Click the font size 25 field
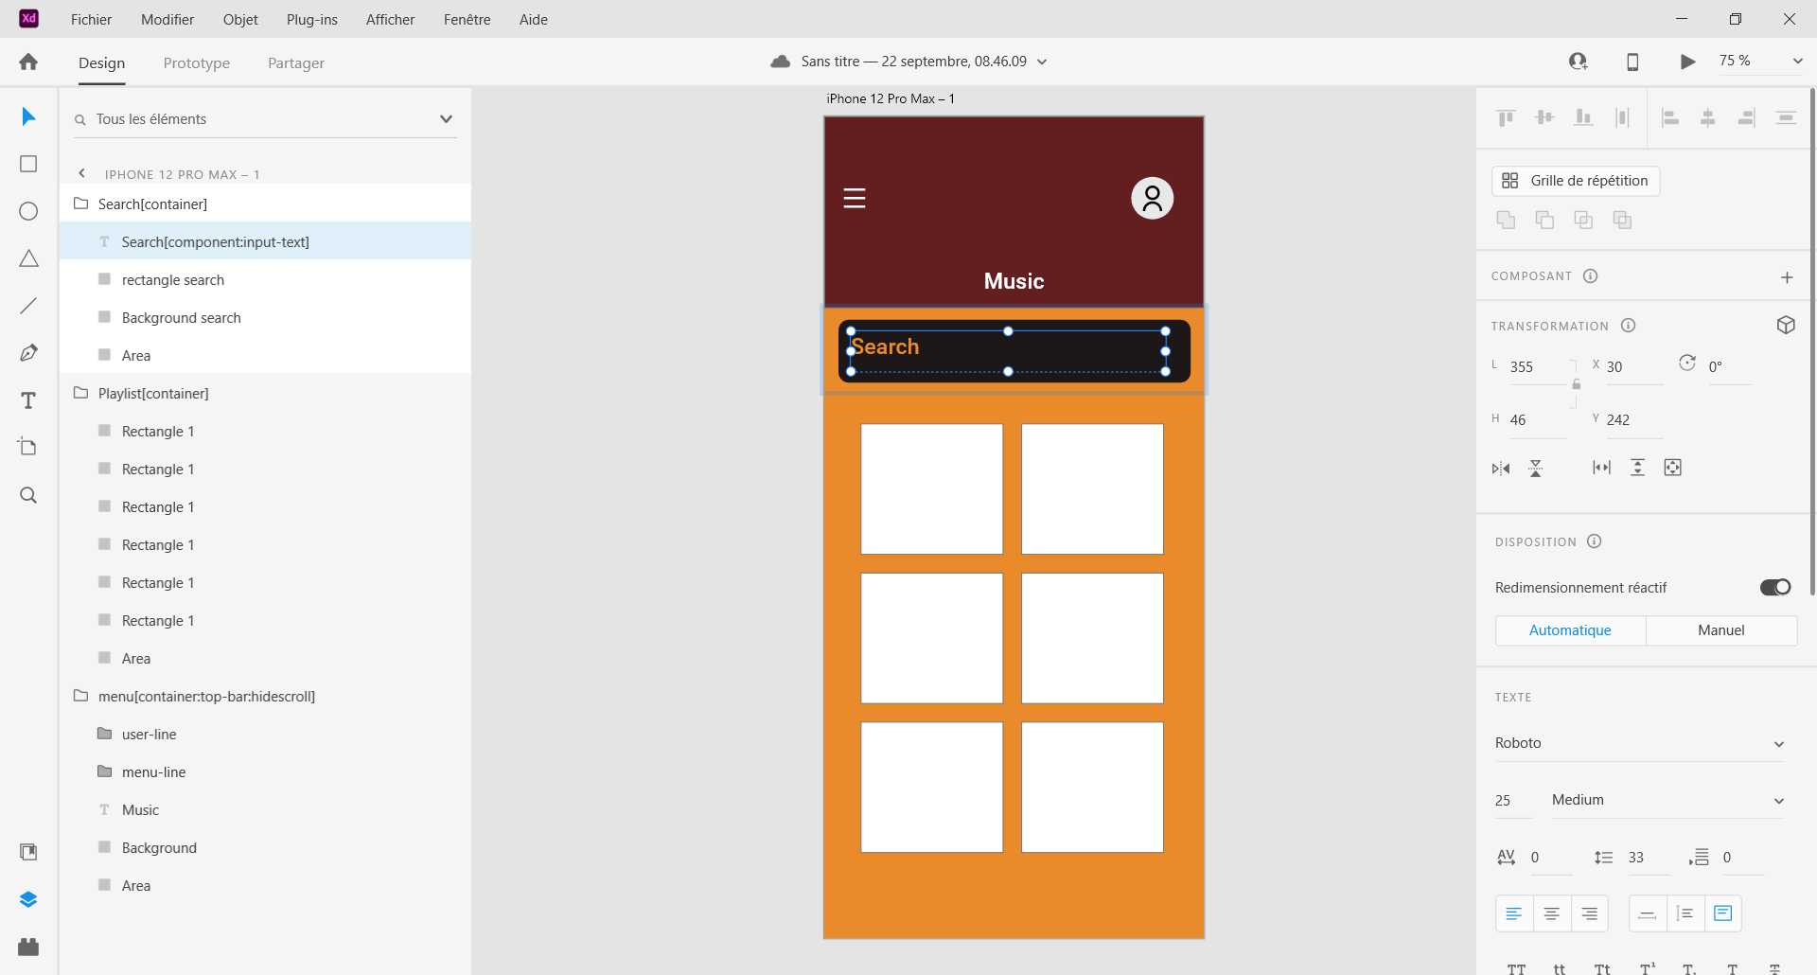Viewport: 1817px width, 975px height. (1512, 801)
